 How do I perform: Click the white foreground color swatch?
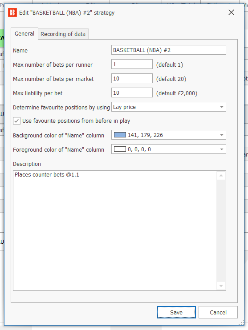click(x=120, y=149)
